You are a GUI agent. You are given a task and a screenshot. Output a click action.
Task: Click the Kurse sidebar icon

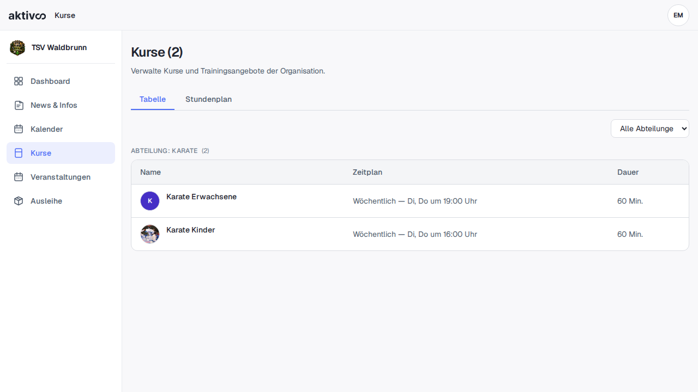[x=19, y=153]
